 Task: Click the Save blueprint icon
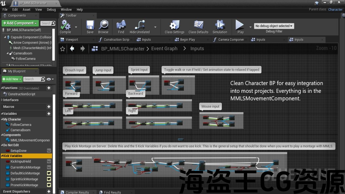(x=90, y=25)
